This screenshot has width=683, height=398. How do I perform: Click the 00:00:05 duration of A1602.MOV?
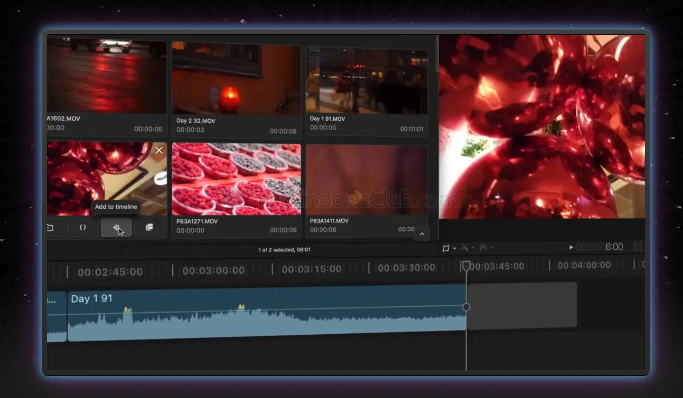[x=148, y=129]
